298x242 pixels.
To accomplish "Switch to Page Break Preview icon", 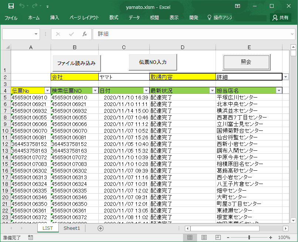I will (x=218, y=238).
